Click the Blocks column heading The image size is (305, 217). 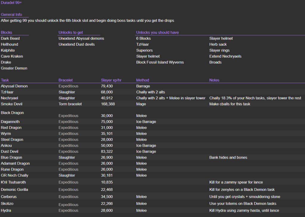pyautogui.click(x=7, y=32)
